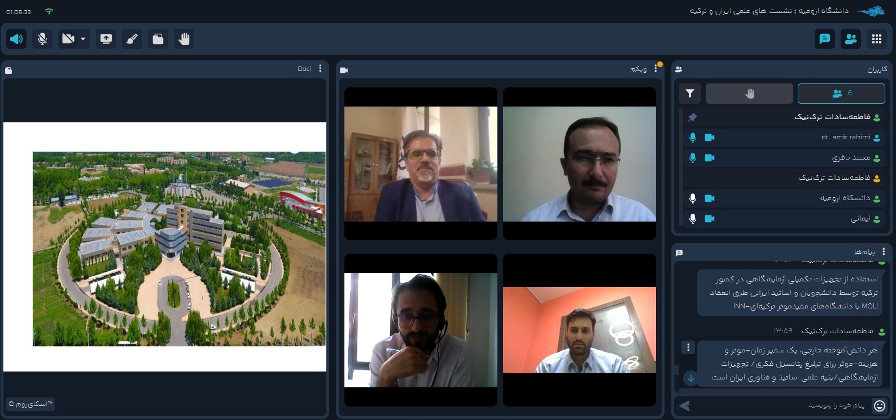Open the Doc1 panel options menu

[x=320, y=68]
